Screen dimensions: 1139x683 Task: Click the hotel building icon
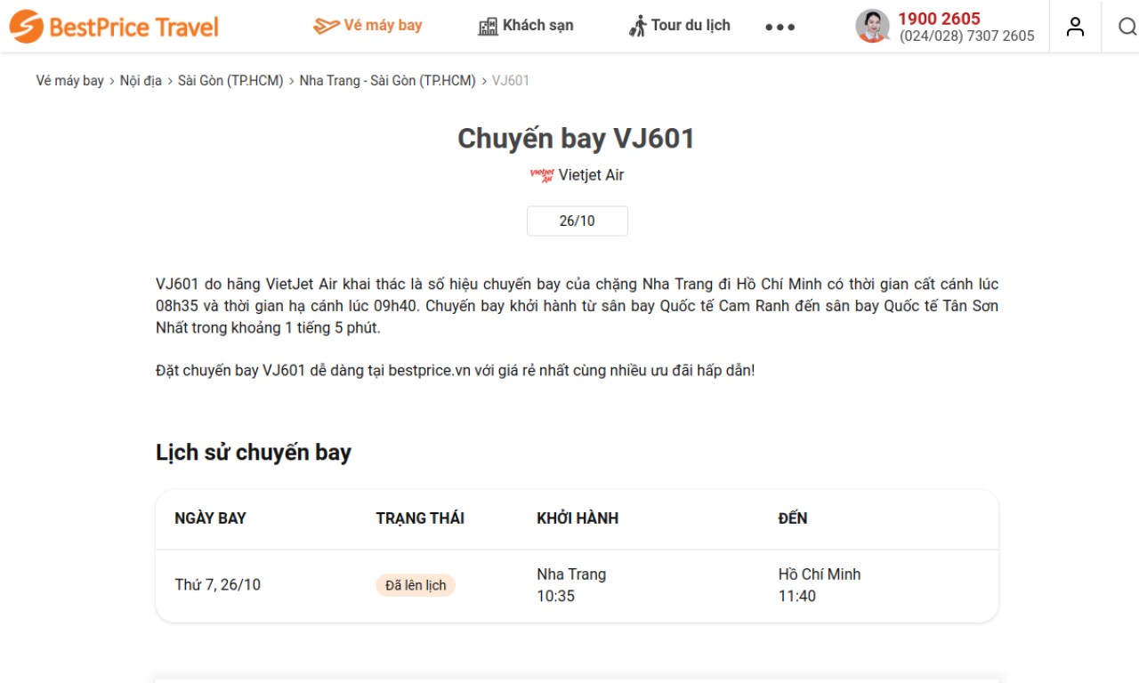[x=488, y=27]
